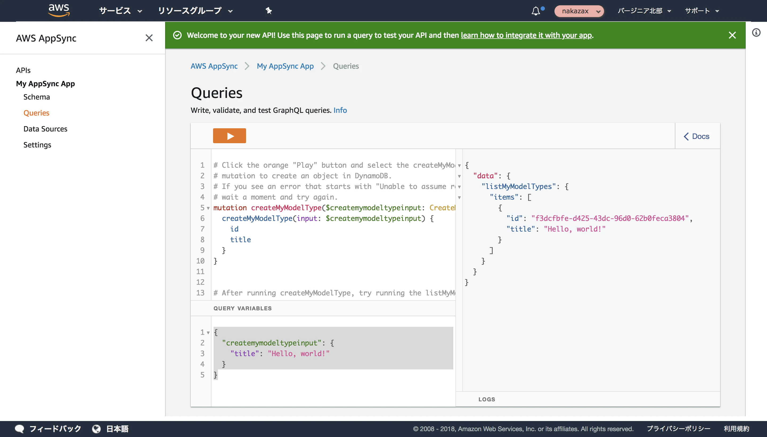The image size is (767, 437).
Task: Collapse the "items" array in results
Action: 459,197
